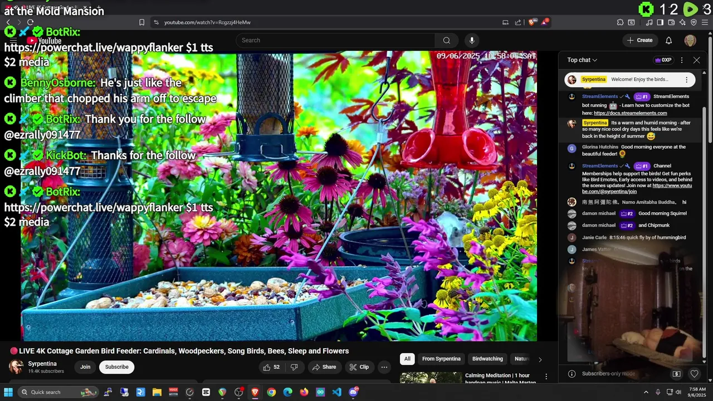Screen dimensions: 713x401
Task: Dislike the video with thumbs down
Action: pyautogui.click(x=294, y=367)
